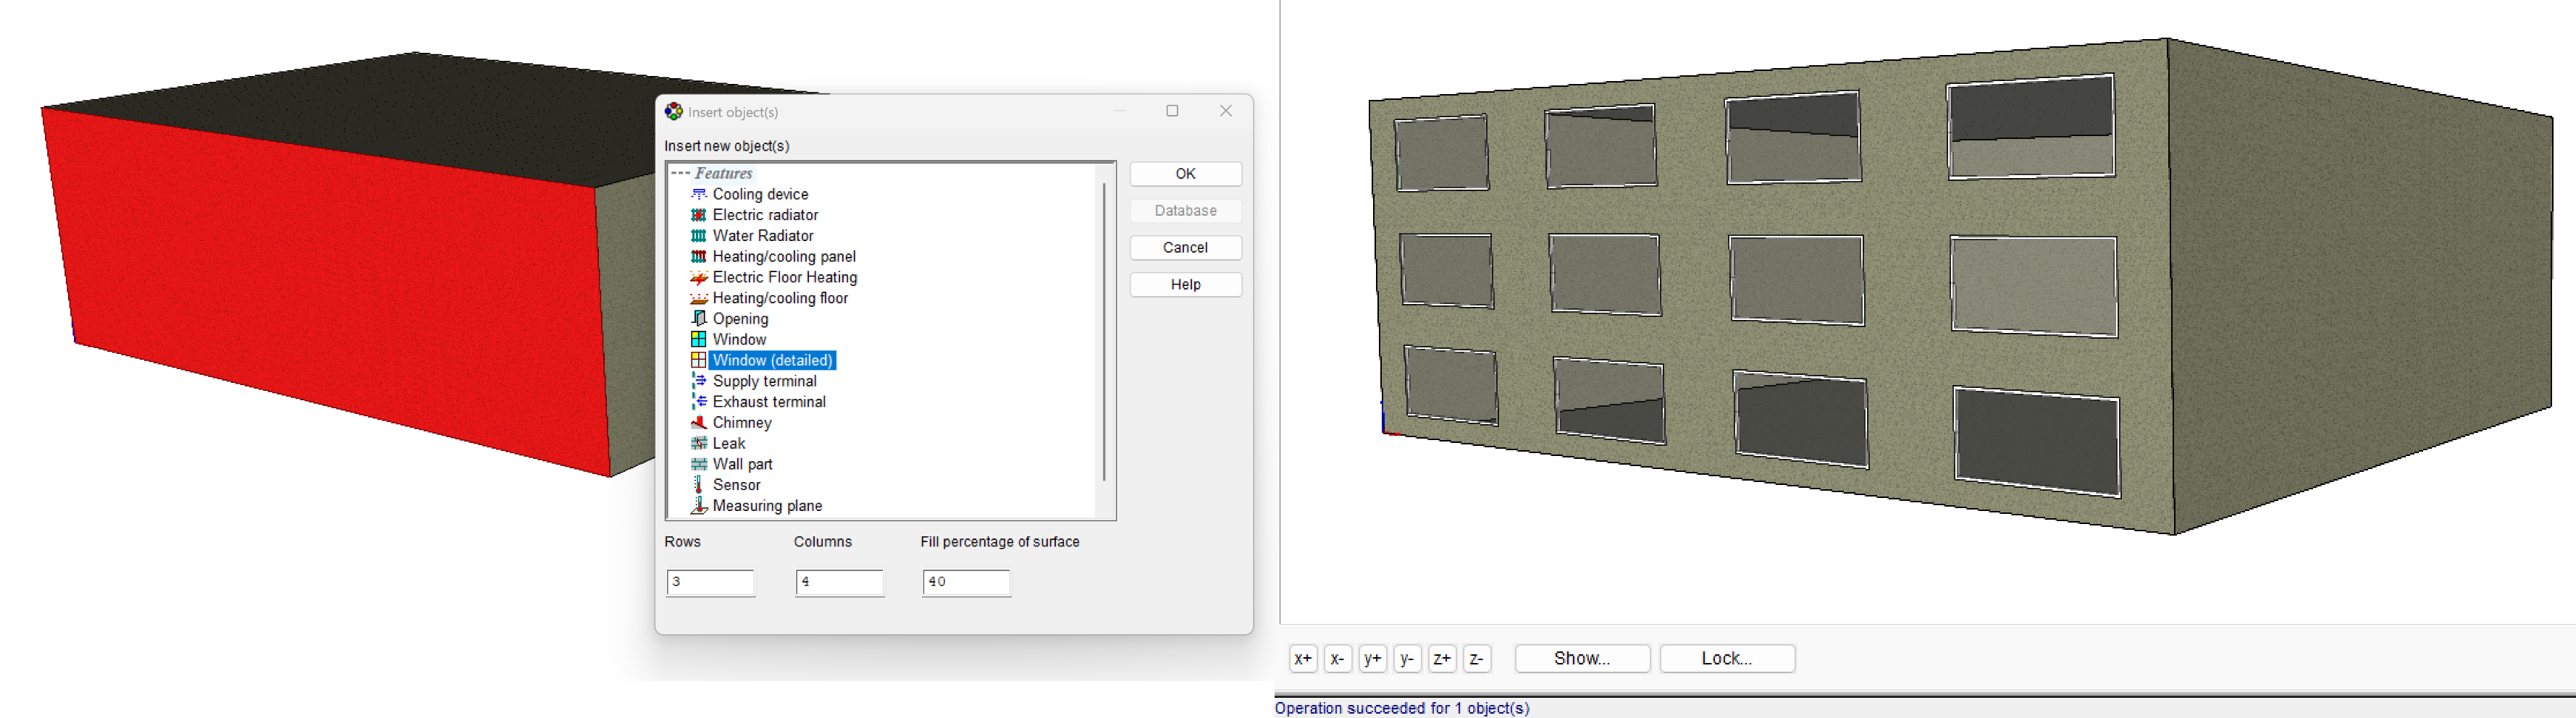Click the Rows input field
2576x718 pixels.
(x=710, y=582)
